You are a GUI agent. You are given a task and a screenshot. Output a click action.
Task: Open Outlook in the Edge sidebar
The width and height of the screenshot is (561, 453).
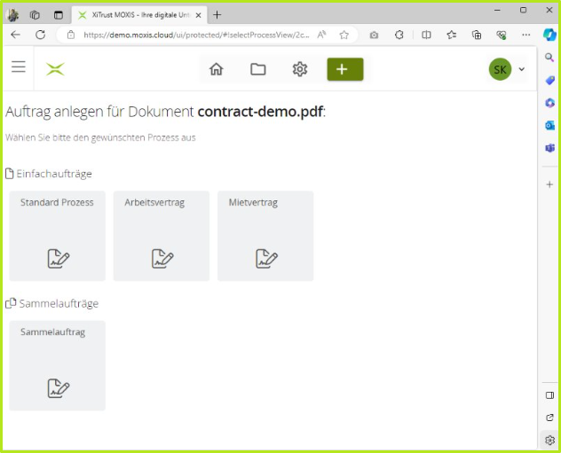pos(549,125)
